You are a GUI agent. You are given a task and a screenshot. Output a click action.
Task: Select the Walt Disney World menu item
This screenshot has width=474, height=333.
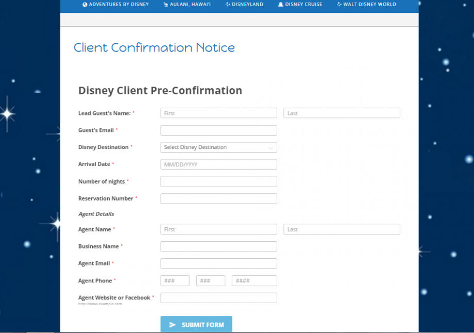tap(367, 5)
